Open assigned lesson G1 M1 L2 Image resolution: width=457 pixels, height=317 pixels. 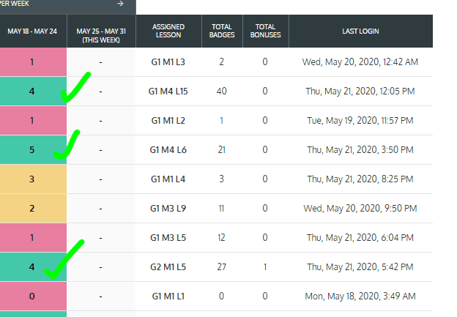point(168,121)
